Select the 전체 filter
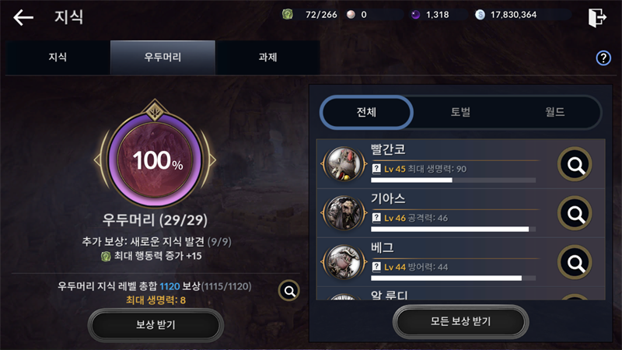 pos(366,112)
